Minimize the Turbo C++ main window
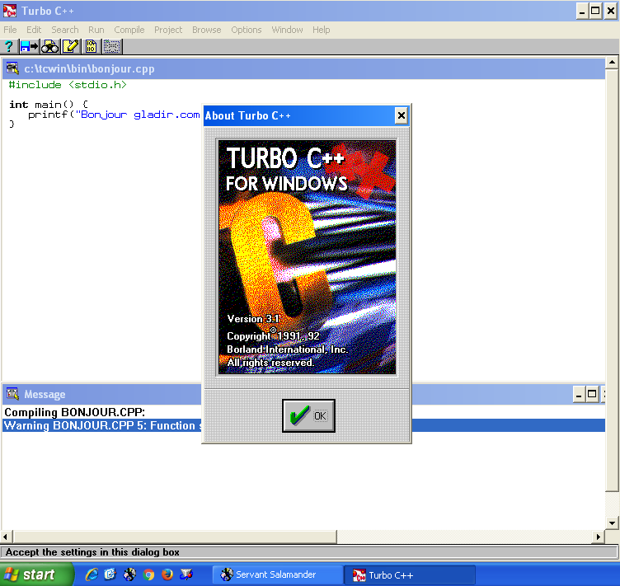620x586 pixels. point(581,11)
